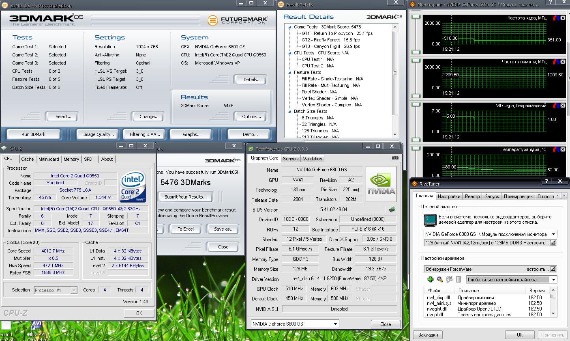Click left tab-scroll arrow in RivaTuner
Image resolution: width=570 pixels, height=341 pixels.
tap(558, 196)
